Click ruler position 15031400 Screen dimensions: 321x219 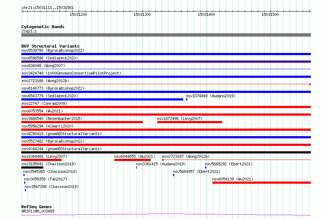[206, 14]
